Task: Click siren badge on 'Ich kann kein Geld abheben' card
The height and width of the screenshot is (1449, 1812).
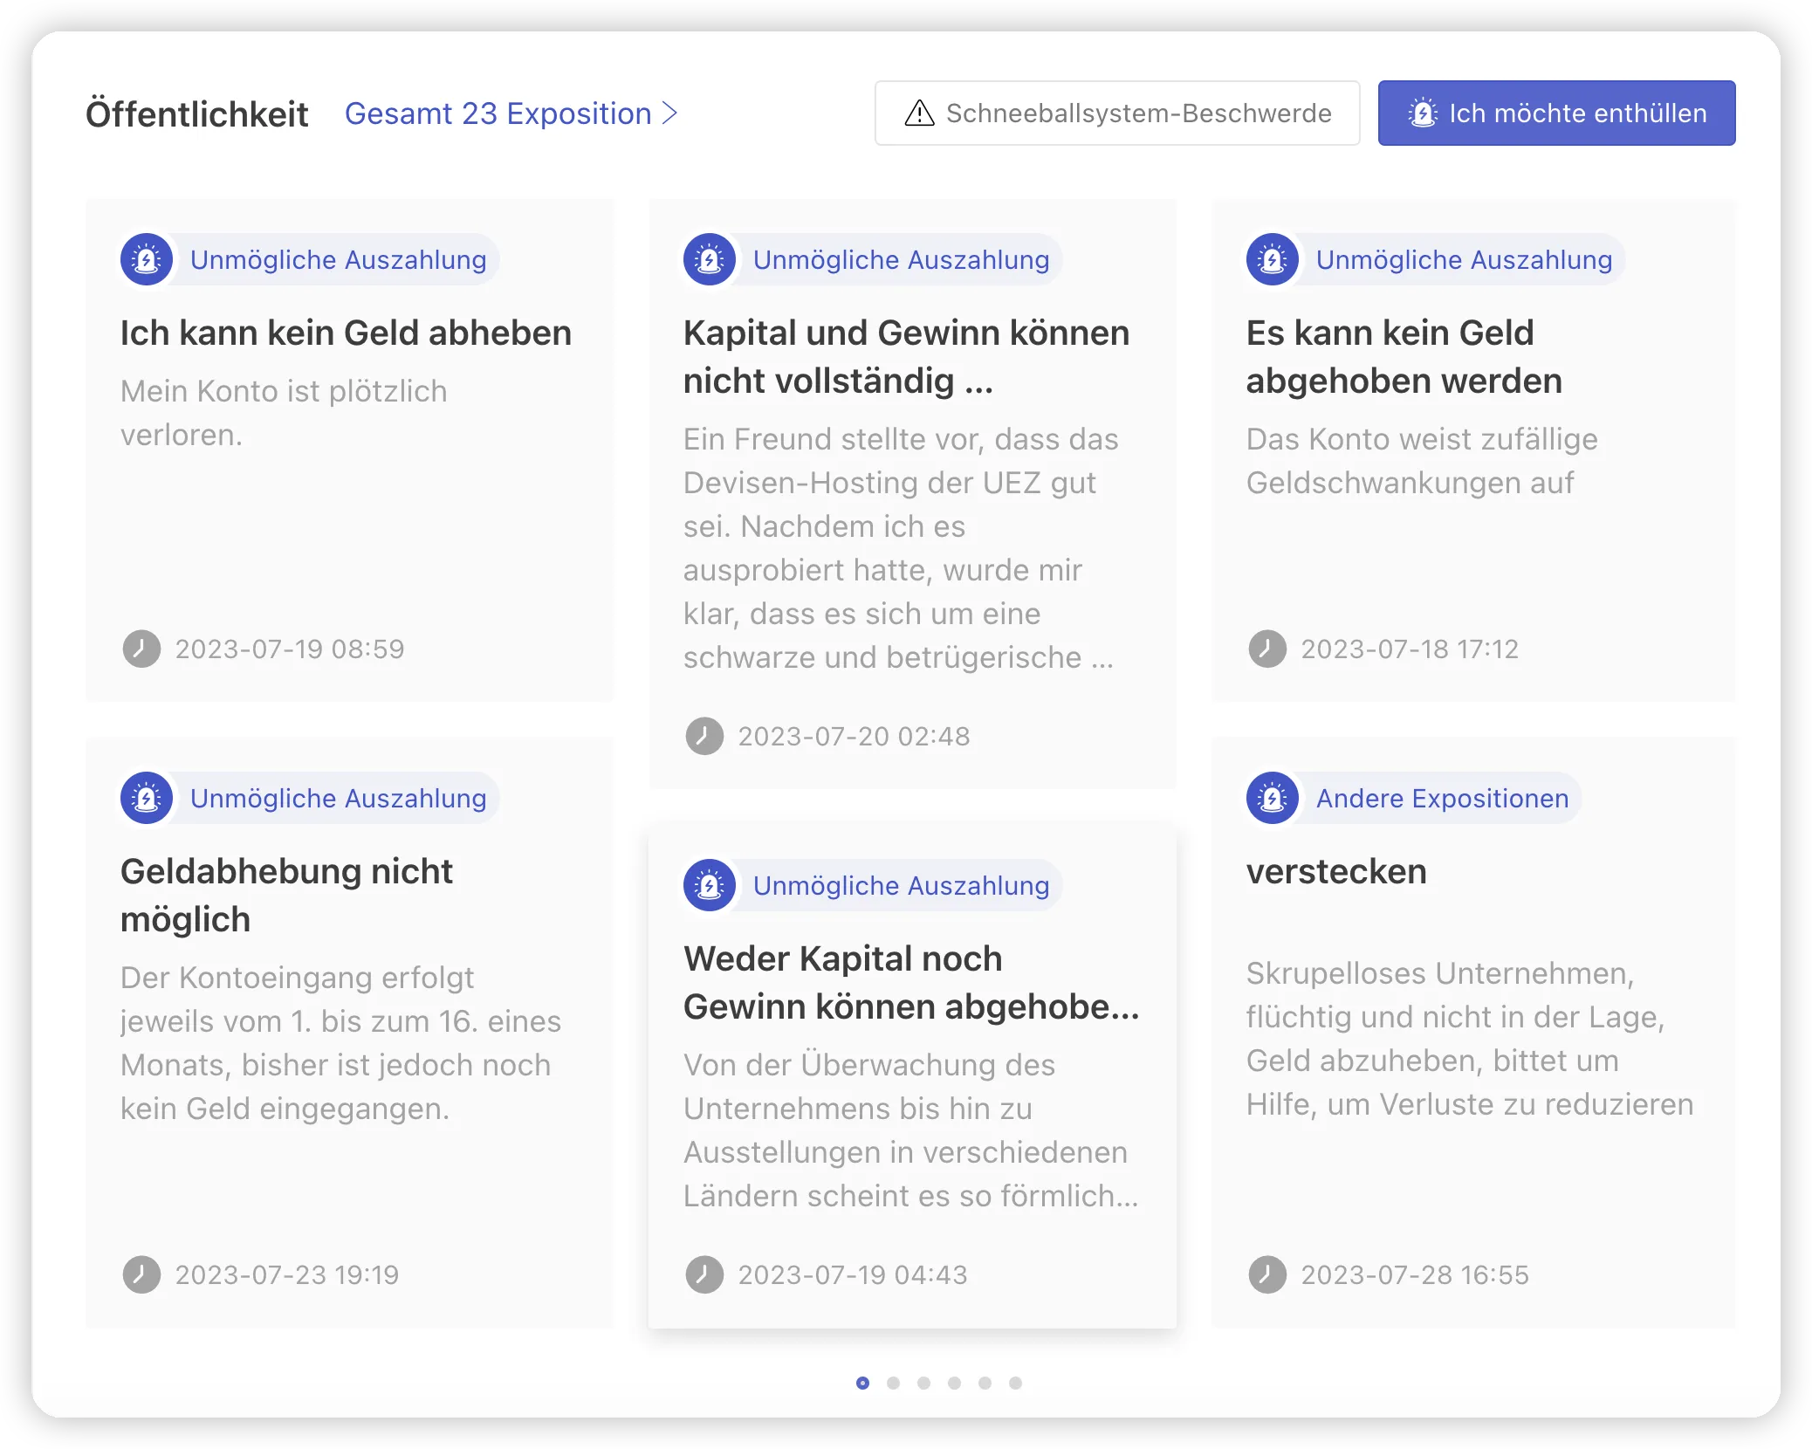Action: pyautogui.click(x=147, y=259)
